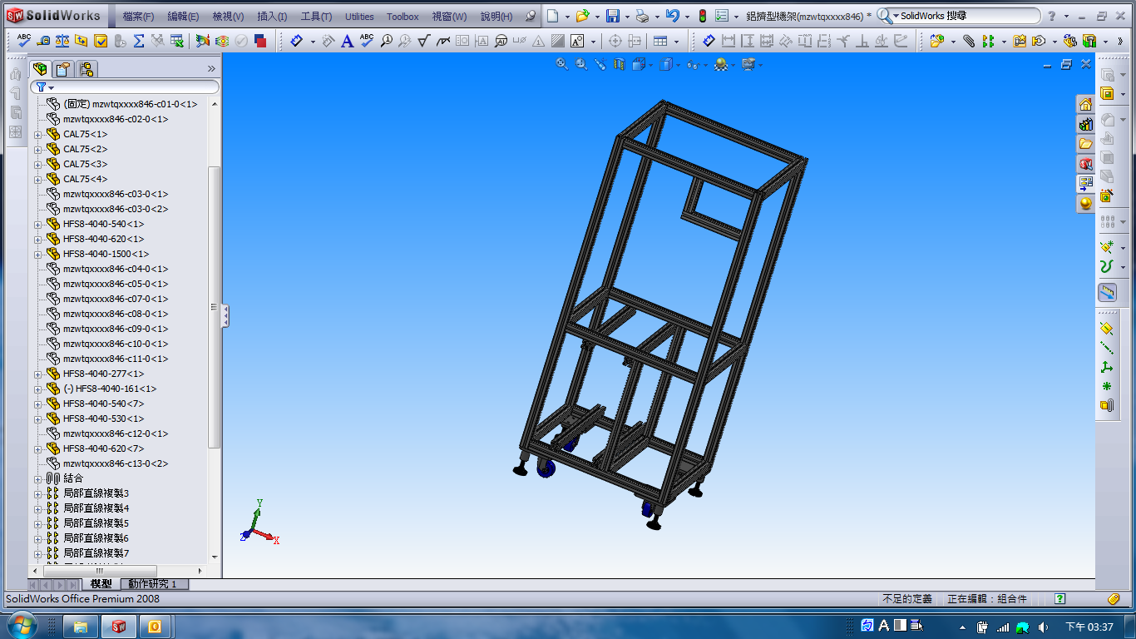Viewport: 1136px width, 639px height.
Task: Open the Design Library task pane tab
Action: coord(1085,125)
